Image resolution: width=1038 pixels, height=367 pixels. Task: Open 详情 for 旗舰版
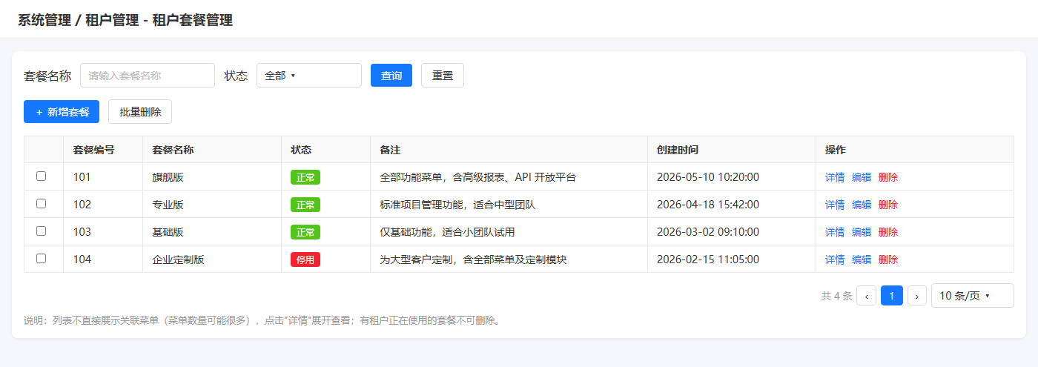coord(835,177)
